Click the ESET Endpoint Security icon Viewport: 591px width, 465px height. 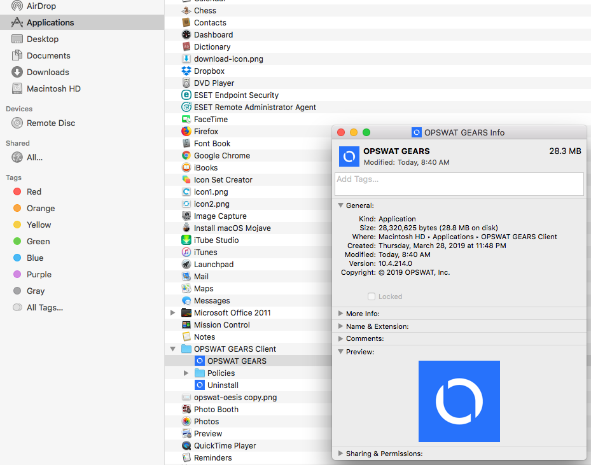point(186,95)
